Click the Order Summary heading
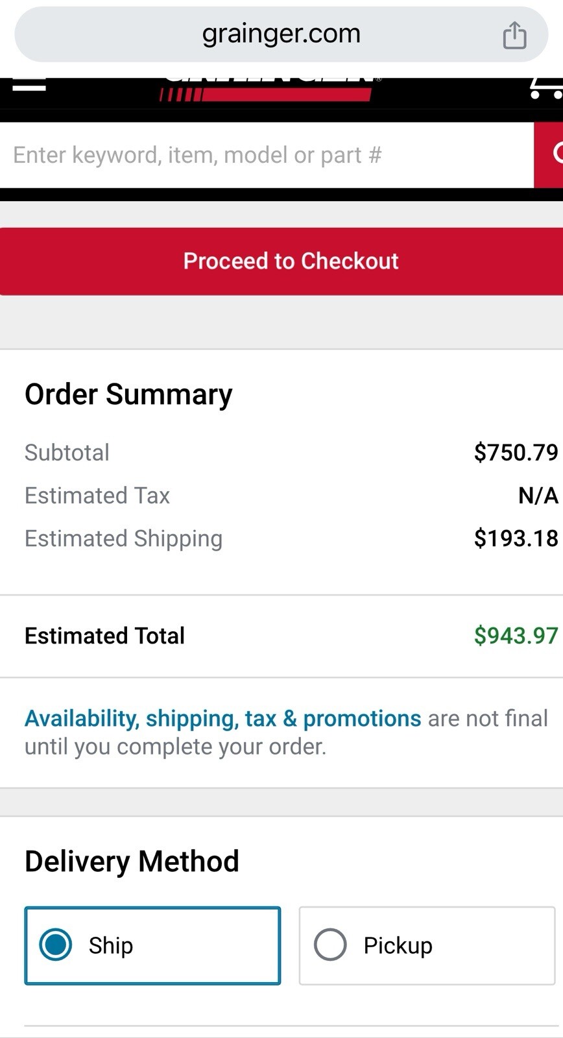Screen dimensions: 563x1038 (128, 394)
